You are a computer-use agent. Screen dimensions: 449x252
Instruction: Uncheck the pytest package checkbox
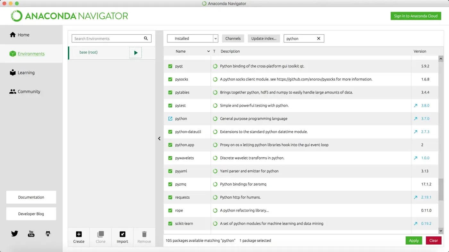170,105
